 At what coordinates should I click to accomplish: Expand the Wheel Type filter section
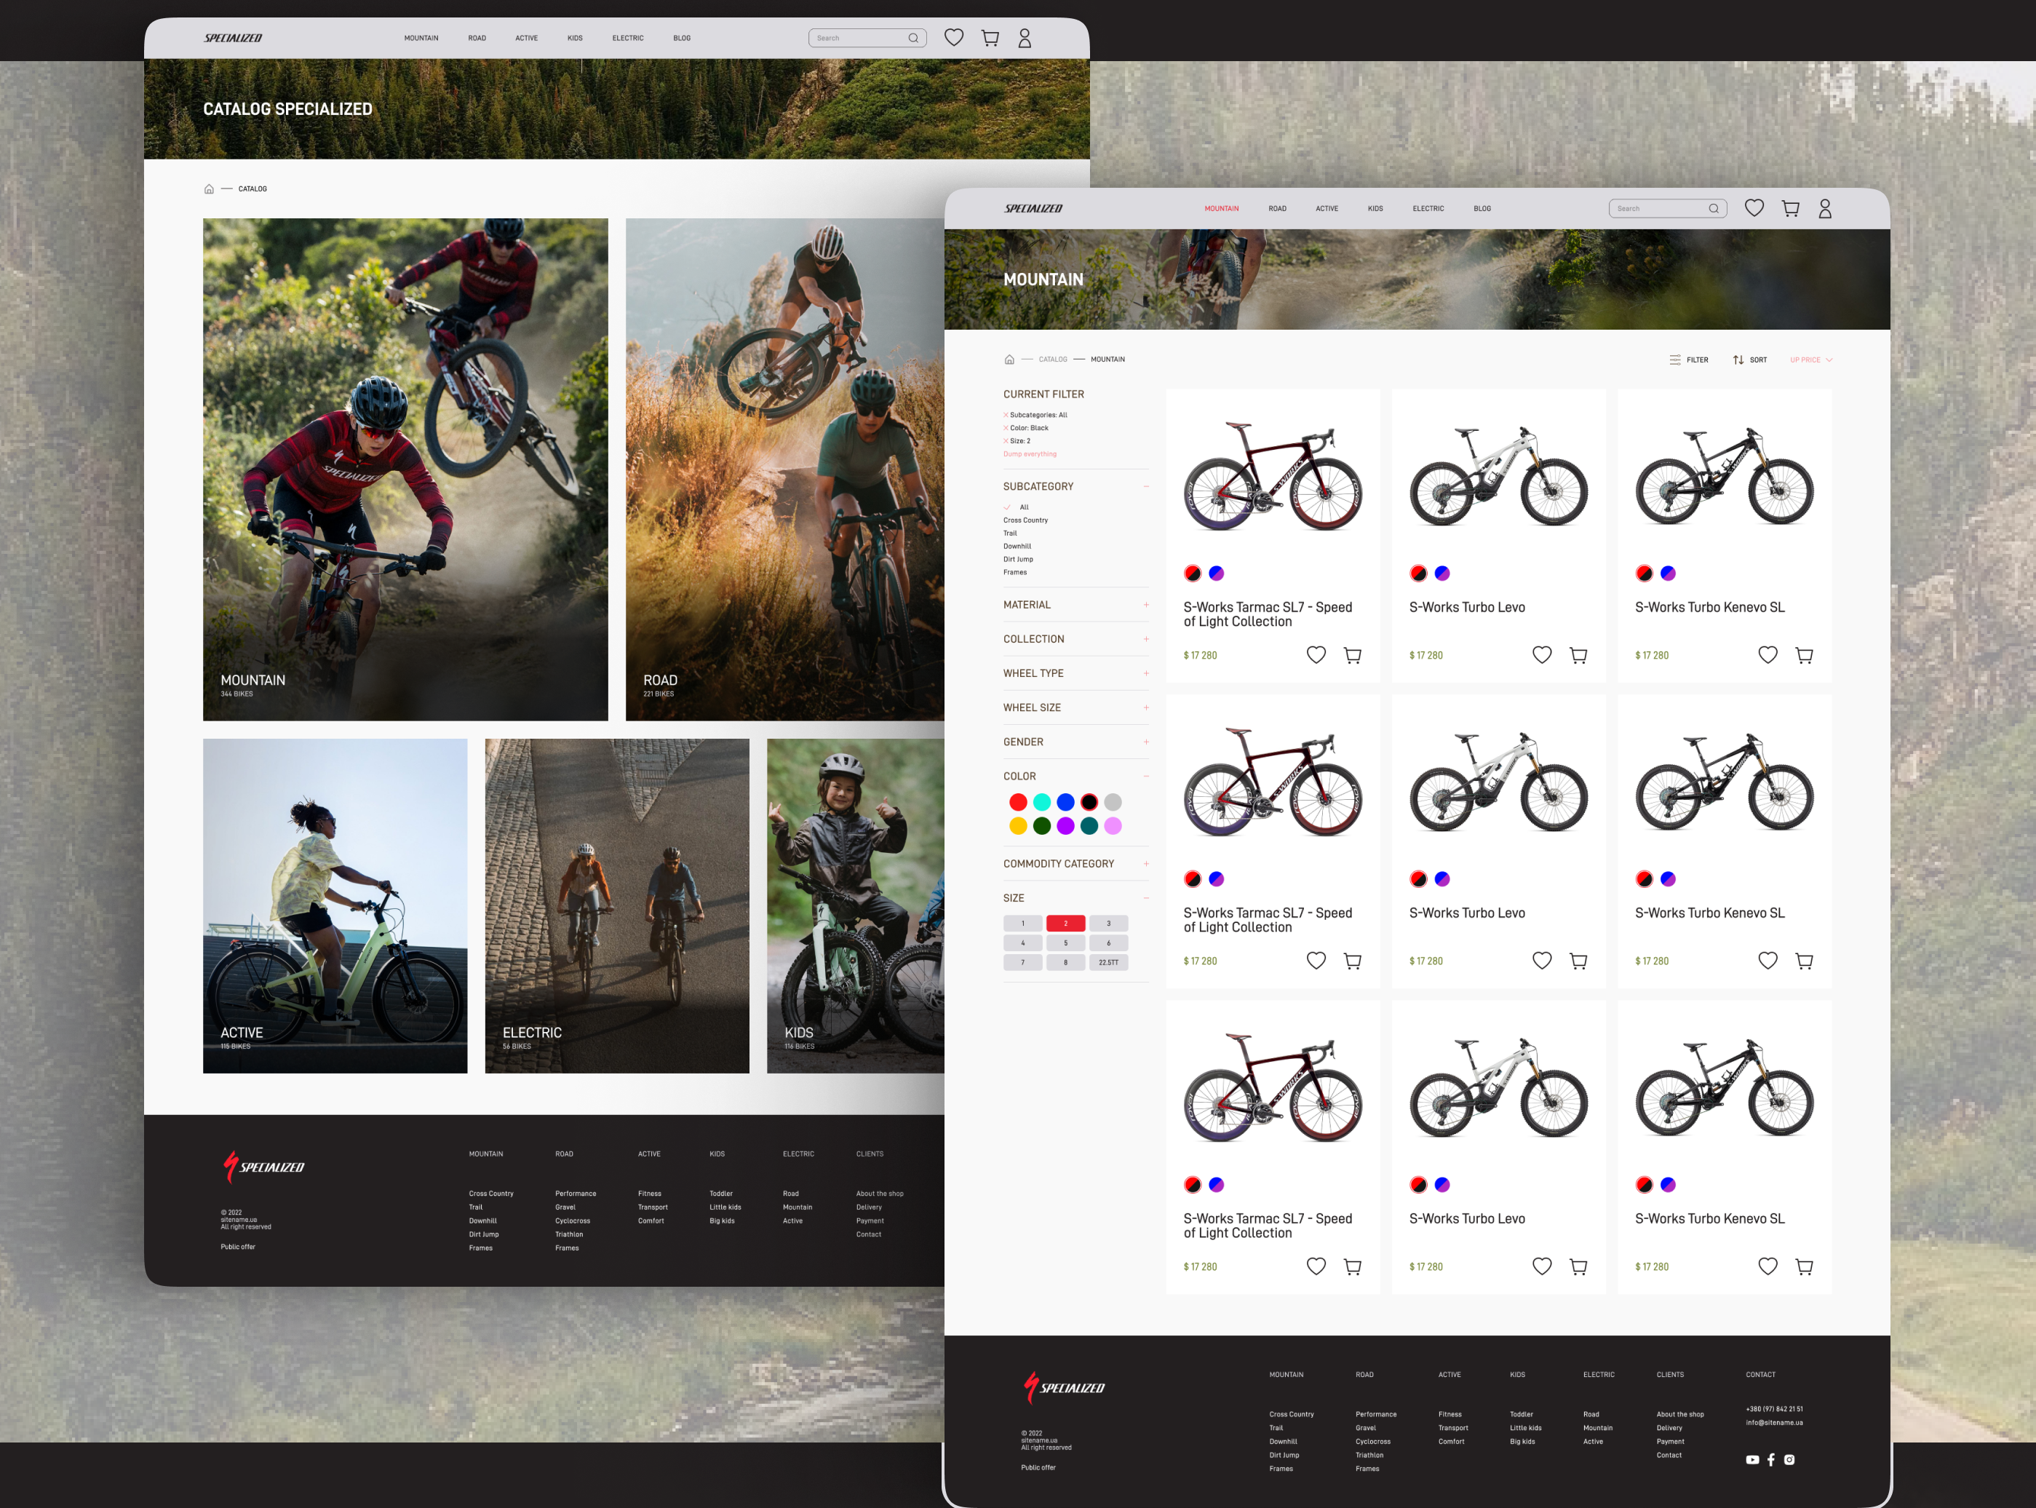click(x=1146, y=674)
